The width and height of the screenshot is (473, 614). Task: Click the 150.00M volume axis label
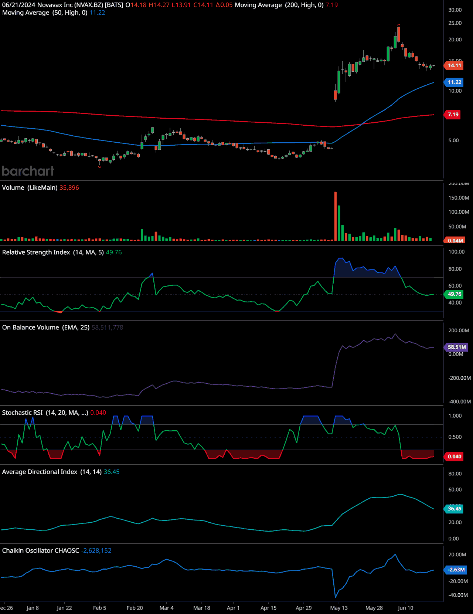pyautogui.click(x=459, y=198)
